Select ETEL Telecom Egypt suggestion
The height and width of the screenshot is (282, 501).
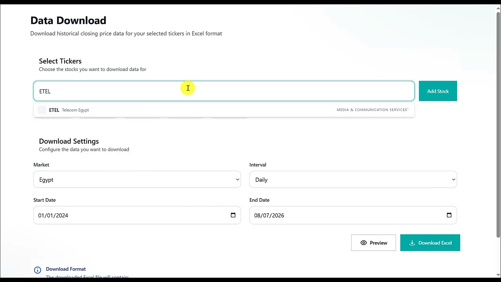coord(224,110)
